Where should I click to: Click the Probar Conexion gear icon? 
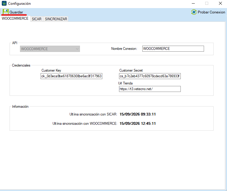pyautogui.click(x=194, y=12)
